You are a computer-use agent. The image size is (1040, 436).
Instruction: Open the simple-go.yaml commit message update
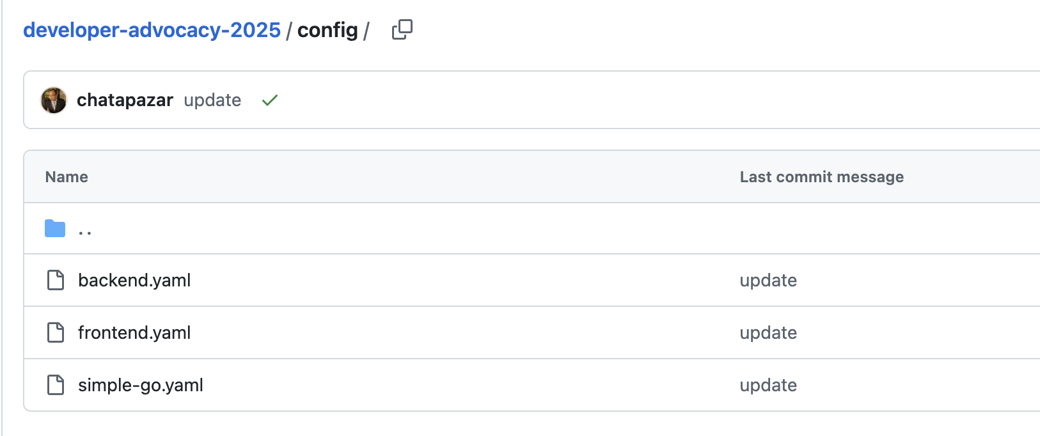click(768, 385)
